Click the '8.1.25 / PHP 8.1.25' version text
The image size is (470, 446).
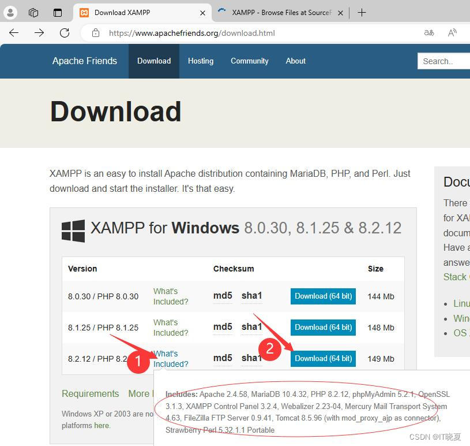click(x=103, y=328)
